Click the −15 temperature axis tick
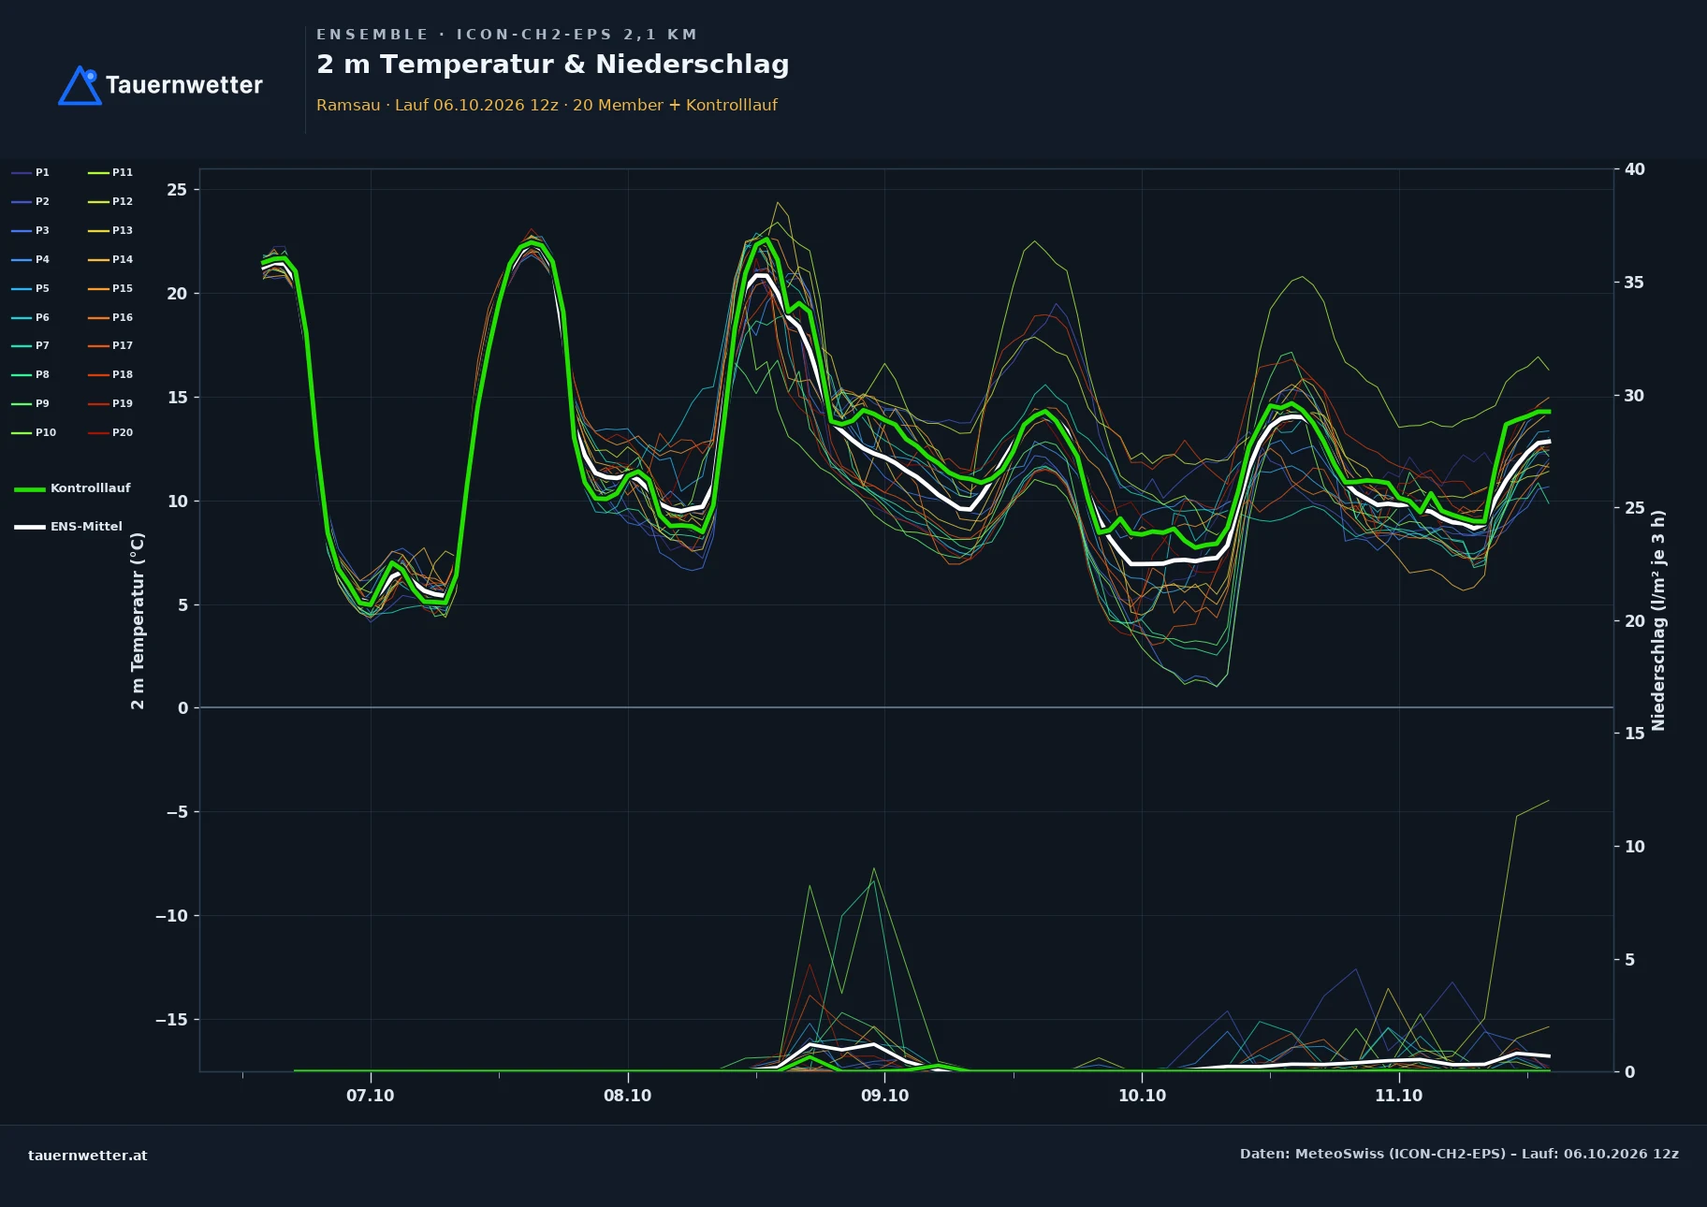This screenshot has height=1207, width=1707. (x=171, y=1020)
